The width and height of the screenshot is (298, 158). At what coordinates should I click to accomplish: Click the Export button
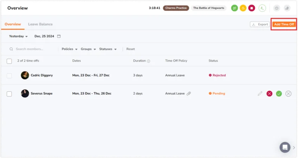click(260, 24)
